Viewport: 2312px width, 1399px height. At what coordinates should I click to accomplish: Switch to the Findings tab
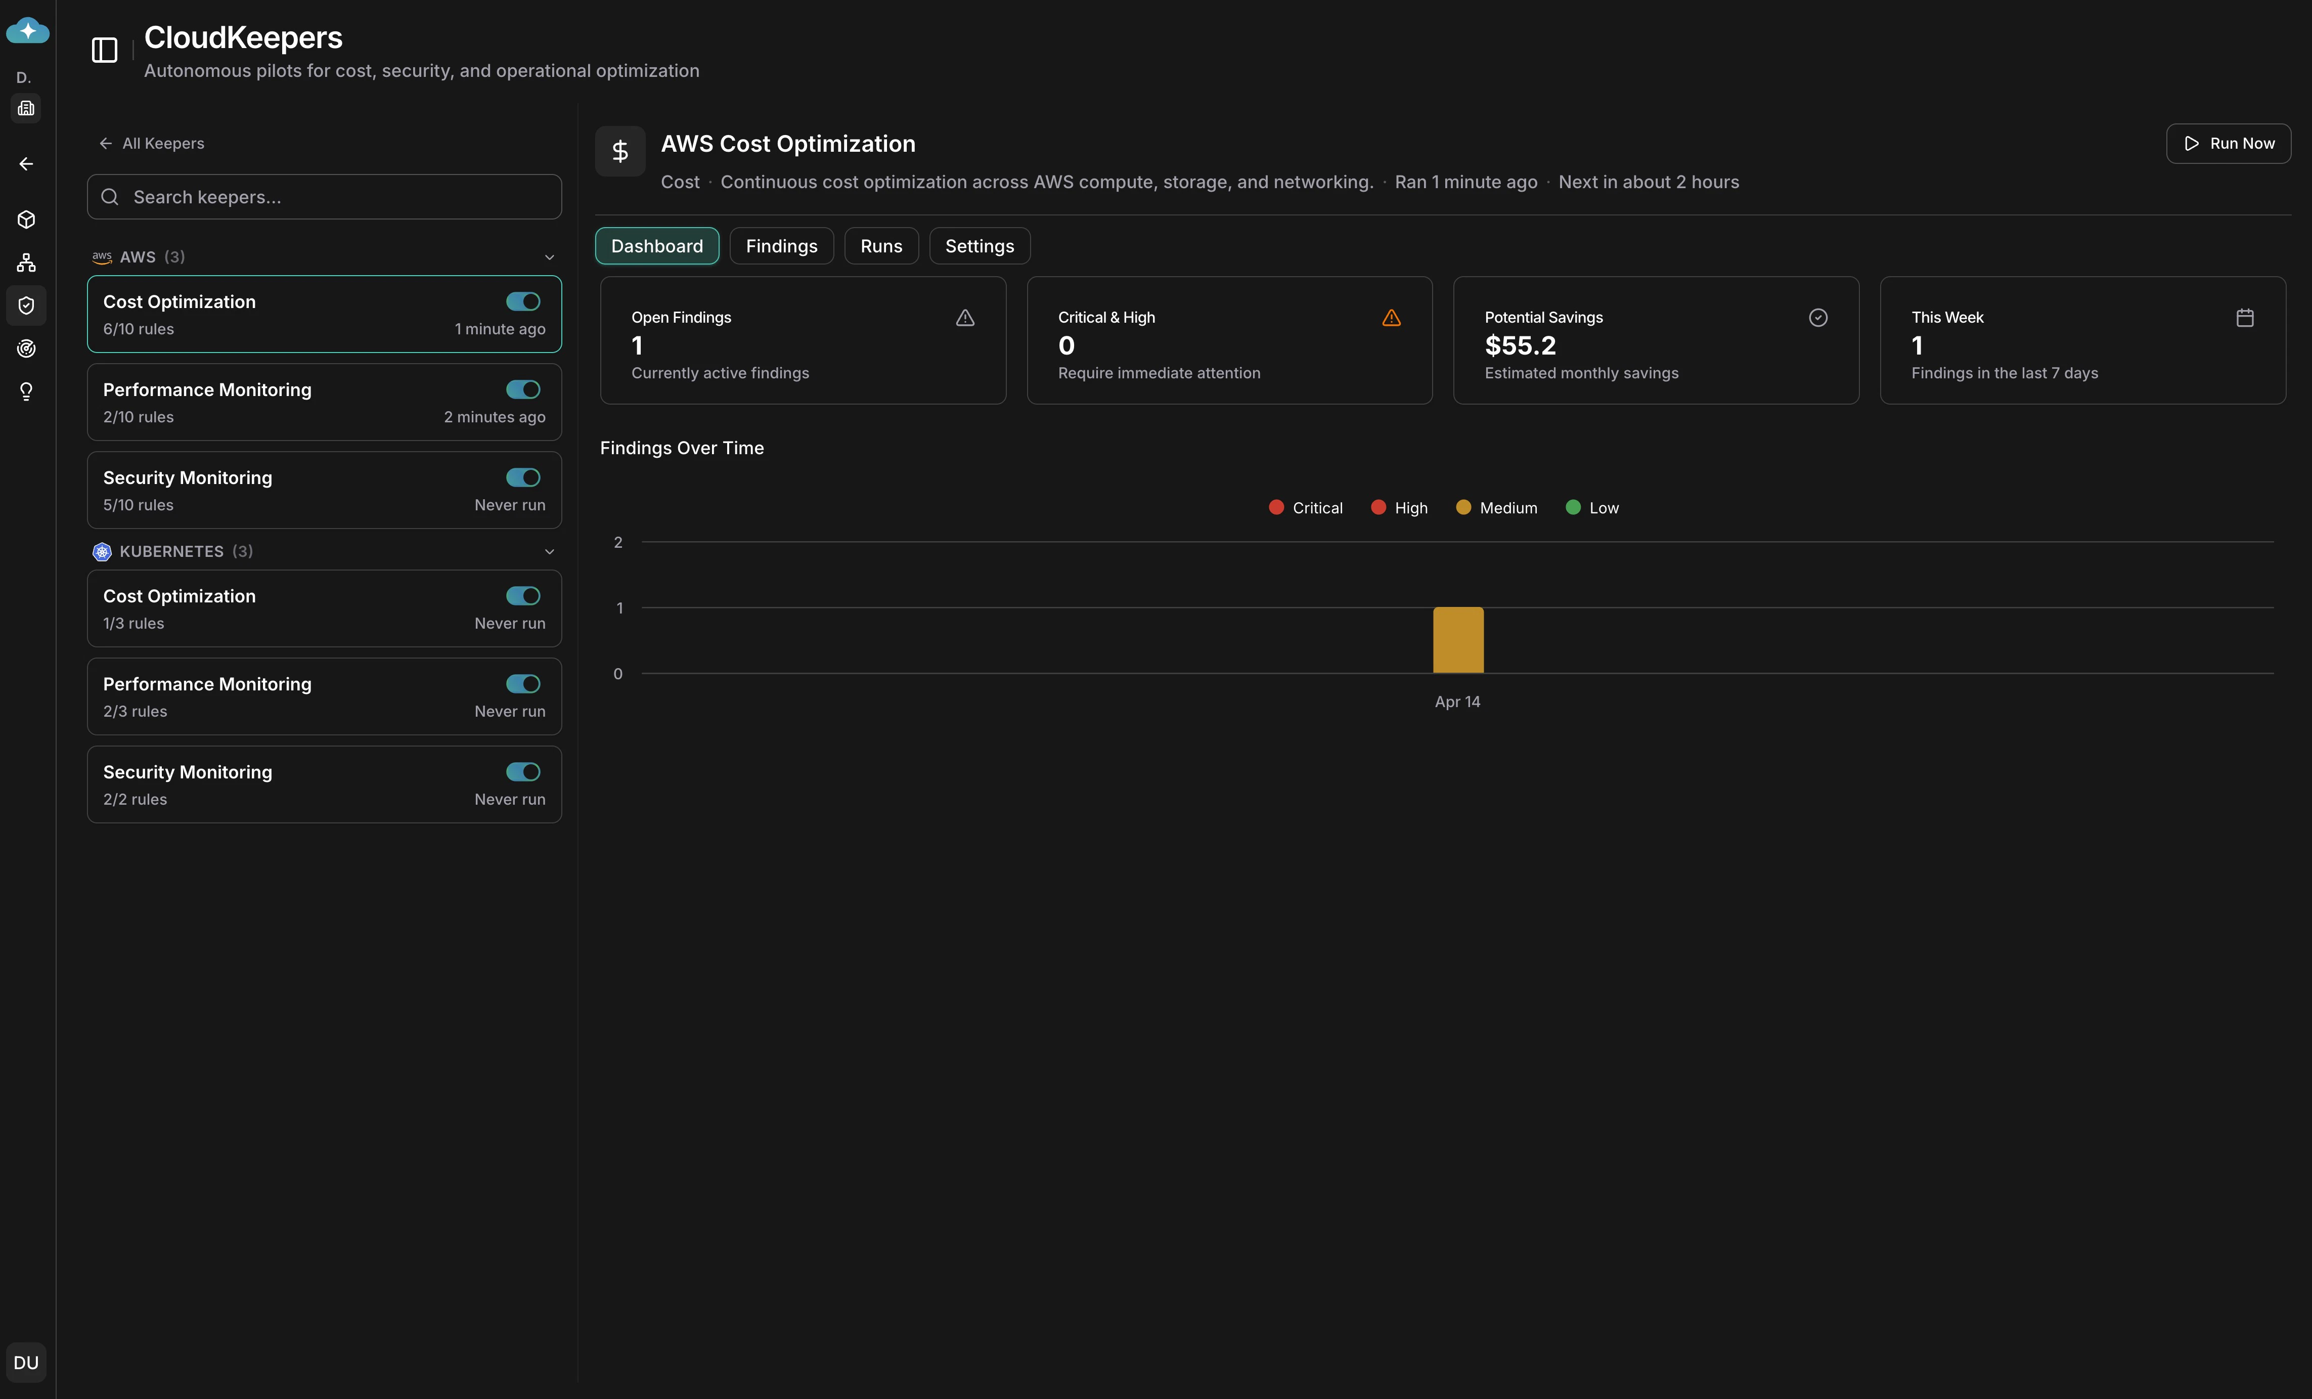(x=781, y=246)
